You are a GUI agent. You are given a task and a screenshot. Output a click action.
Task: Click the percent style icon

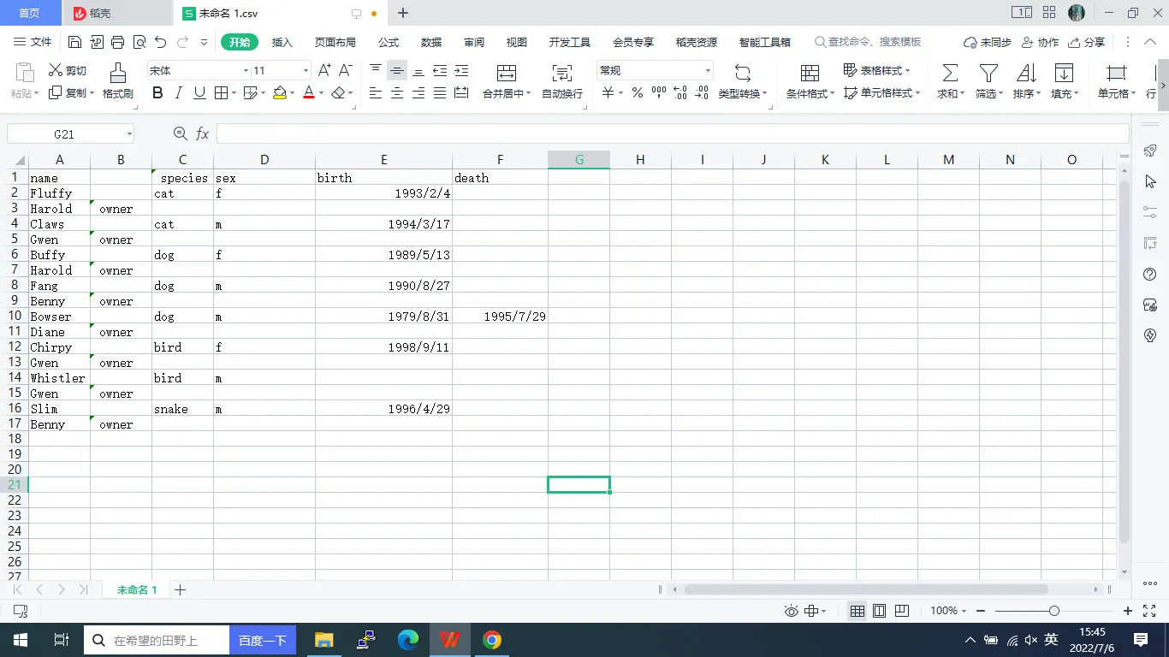pyautogui.click(x=638, y=93)
